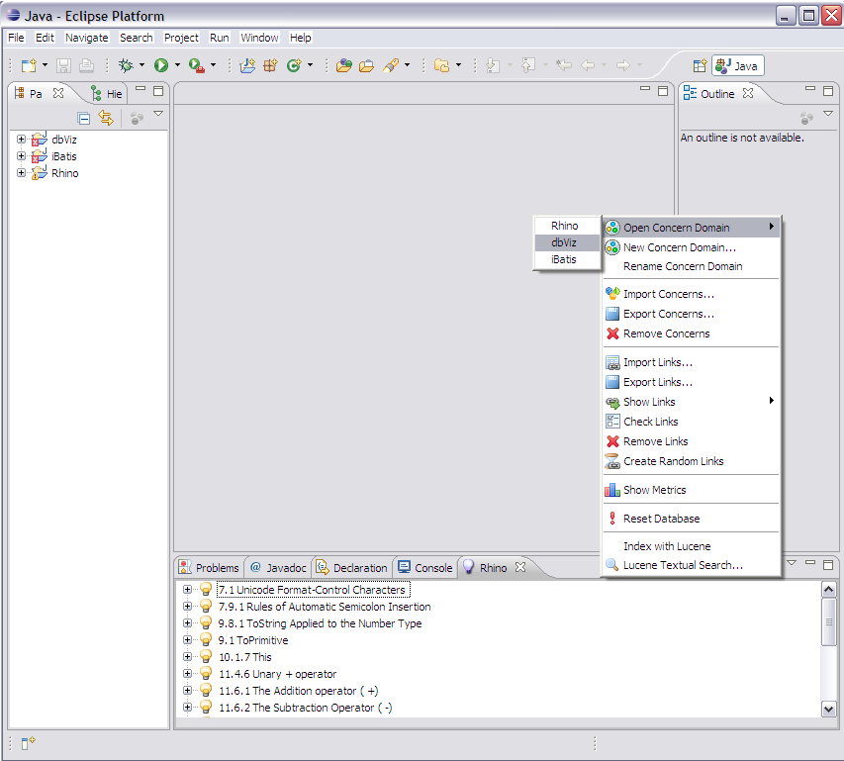Screen dimensions: 844x761
Task: Switch to the Problems tab
Action: point(210,568)
